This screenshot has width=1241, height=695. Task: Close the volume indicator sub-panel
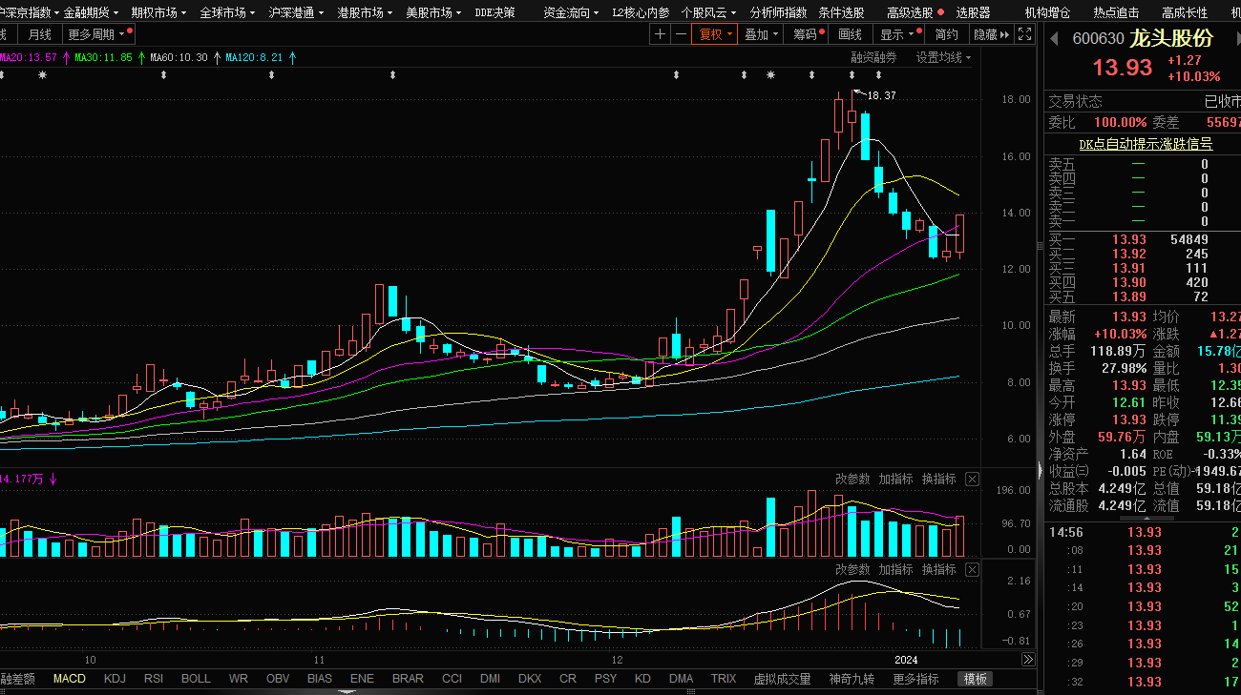pos(972,480)
